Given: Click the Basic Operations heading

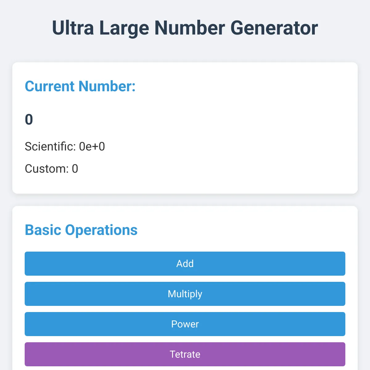Looking at the screenshot, I should click(x=81, y=230).
